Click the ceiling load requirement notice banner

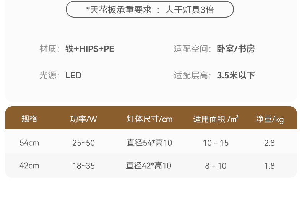[x=150, y=10]
